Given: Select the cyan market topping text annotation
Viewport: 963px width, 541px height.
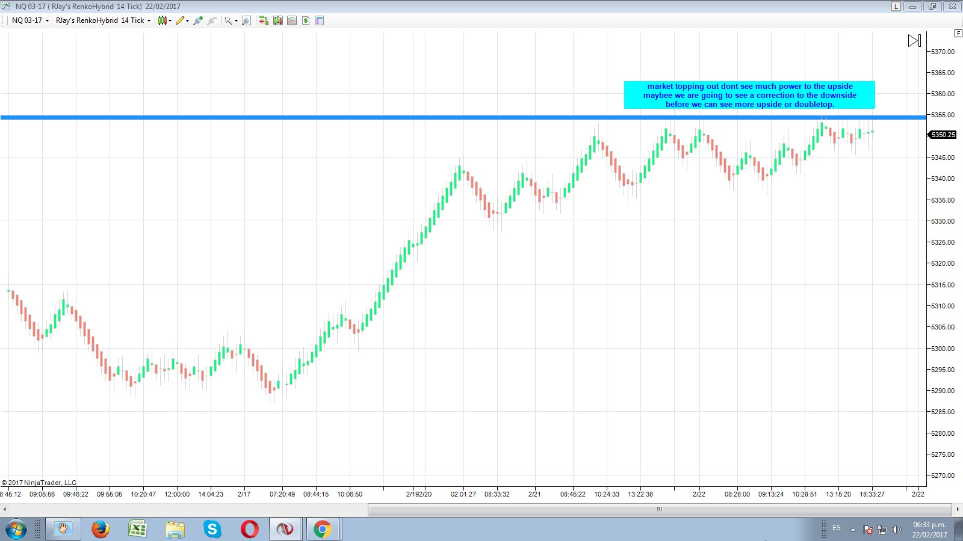Looking at the screenshot, I should (749, 95).
